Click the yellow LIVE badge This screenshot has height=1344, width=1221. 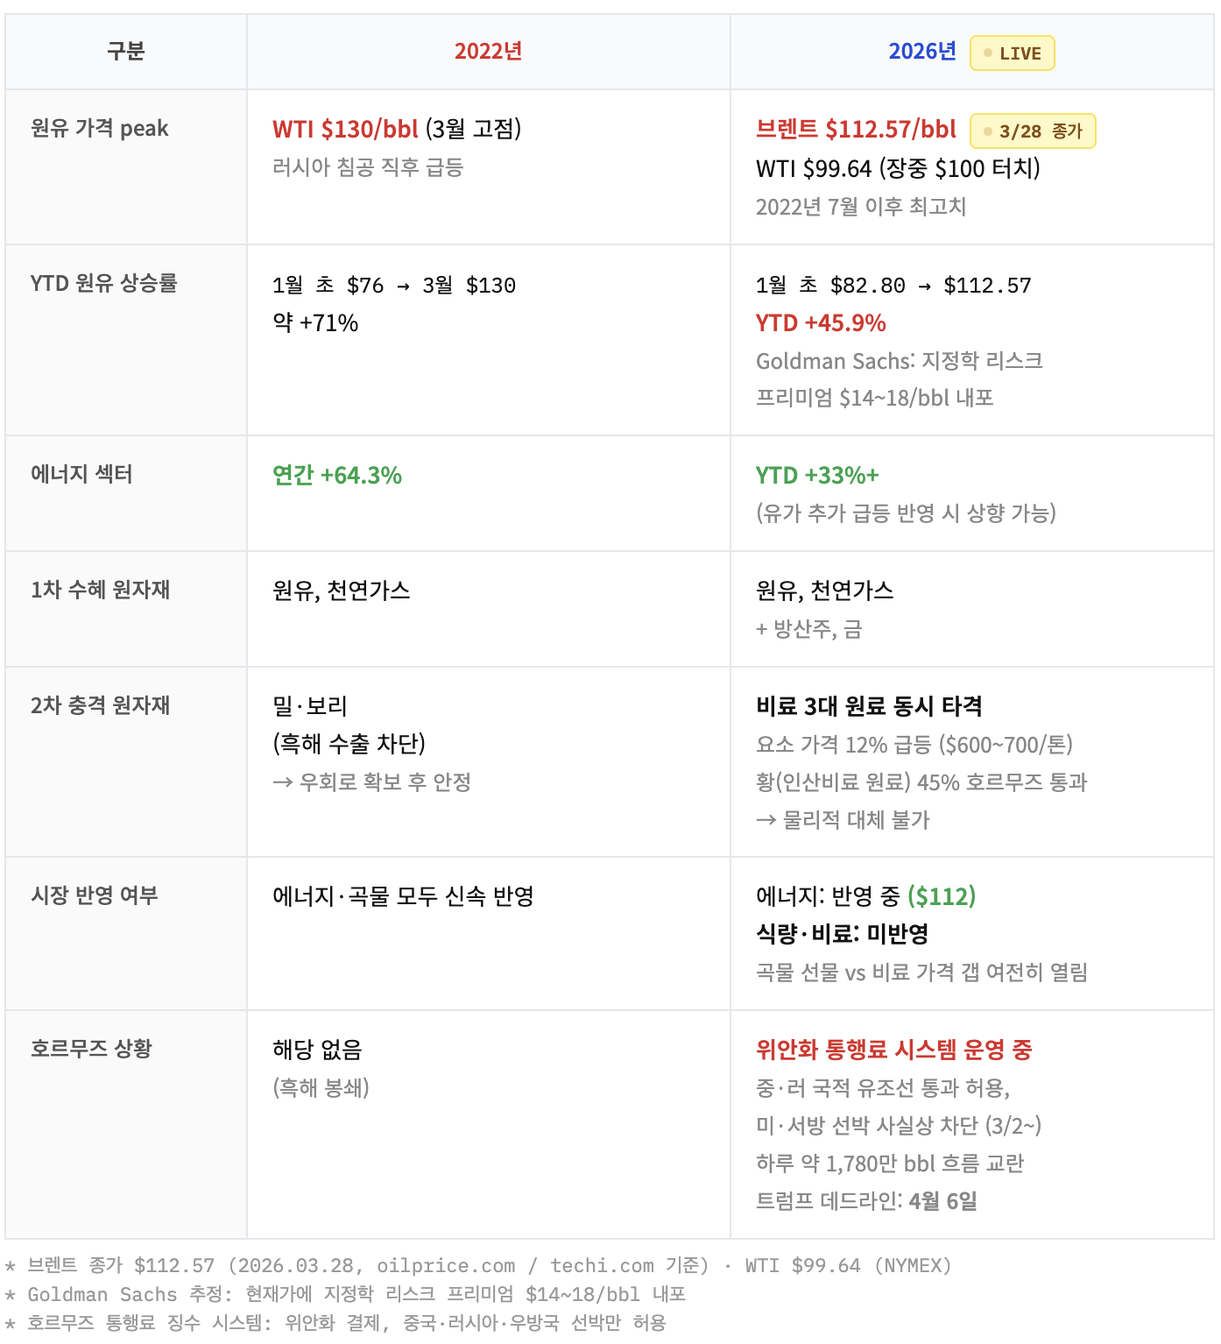(1012, 53)
